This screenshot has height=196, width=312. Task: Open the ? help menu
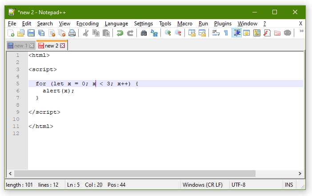[264, 24]
